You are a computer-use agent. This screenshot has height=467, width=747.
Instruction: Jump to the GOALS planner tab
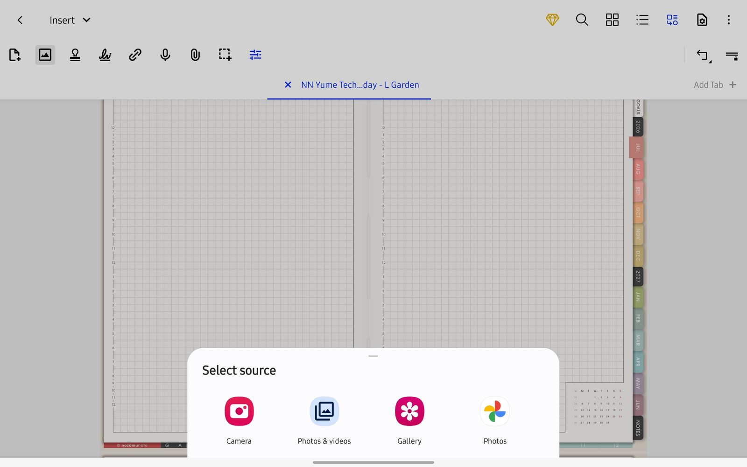[x=638, y=107]
